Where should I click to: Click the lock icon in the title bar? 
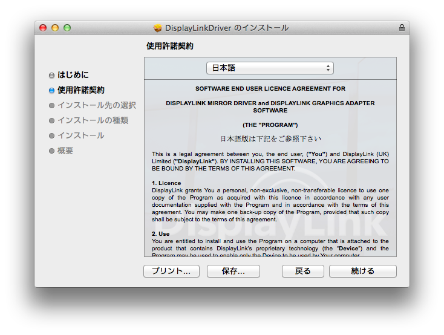pos(402,28)
